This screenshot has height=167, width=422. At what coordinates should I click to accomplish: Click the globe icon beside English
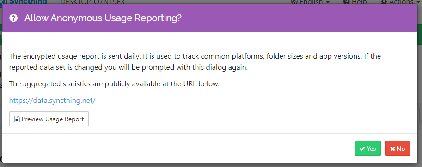click(294, 2)
